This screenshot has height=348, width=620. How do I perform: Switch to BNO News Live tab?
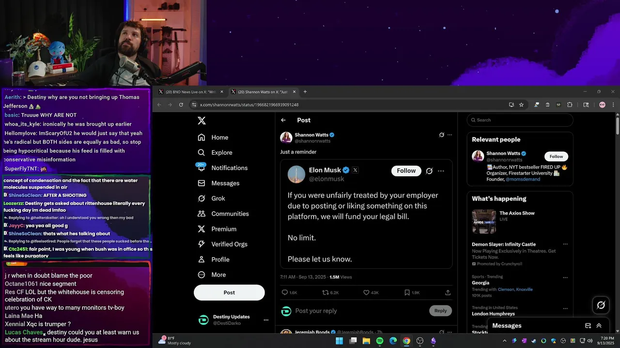[x=190, y=92]
